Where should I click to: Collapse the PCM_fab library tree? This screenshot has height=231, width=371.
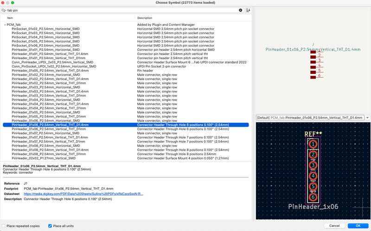pyautogui.click(x=5, y=24)
